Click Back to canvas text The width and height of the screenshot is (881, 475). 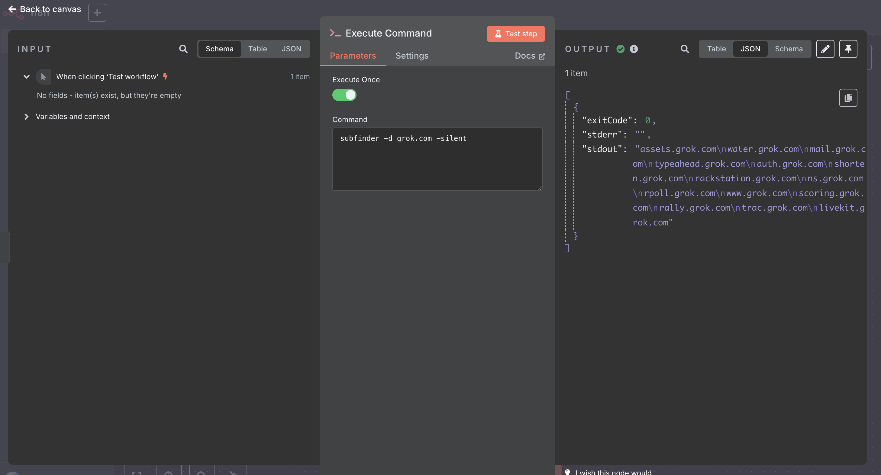(x=51, y=9)
